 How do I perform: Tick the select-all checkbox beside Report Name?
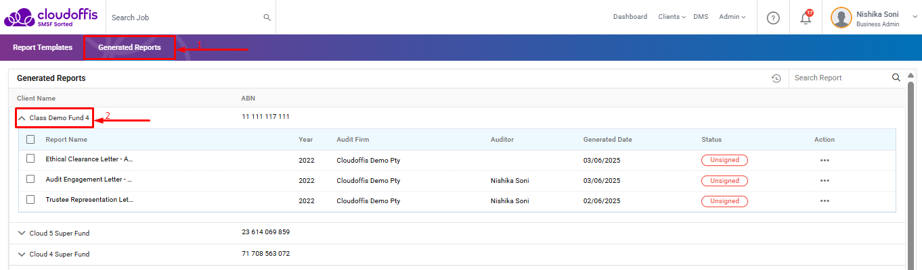30,140
